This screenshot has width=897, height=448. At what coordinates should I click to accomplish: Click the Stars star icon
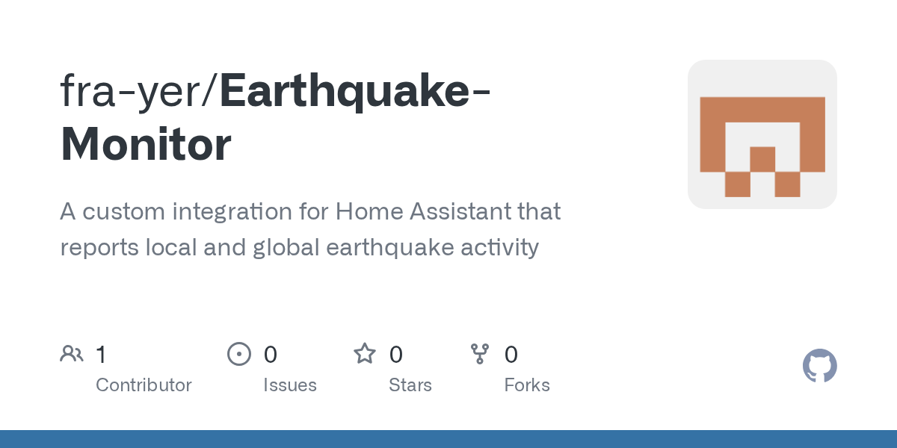coord(364,353)
